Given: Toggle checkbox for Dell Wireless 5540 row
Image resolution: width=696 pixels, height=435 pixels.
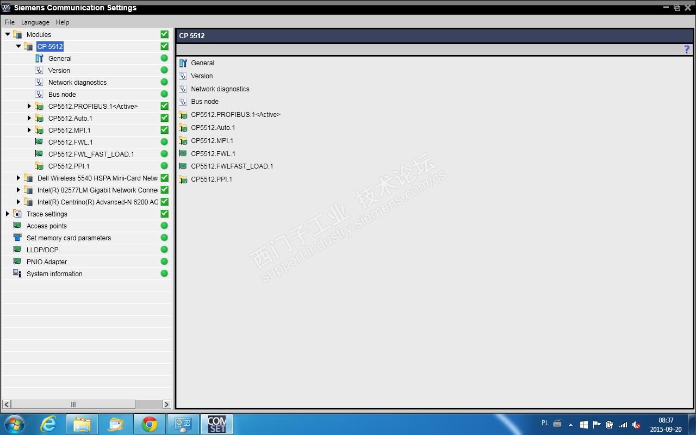Looking at the screenshot, I should coord(164,178).
